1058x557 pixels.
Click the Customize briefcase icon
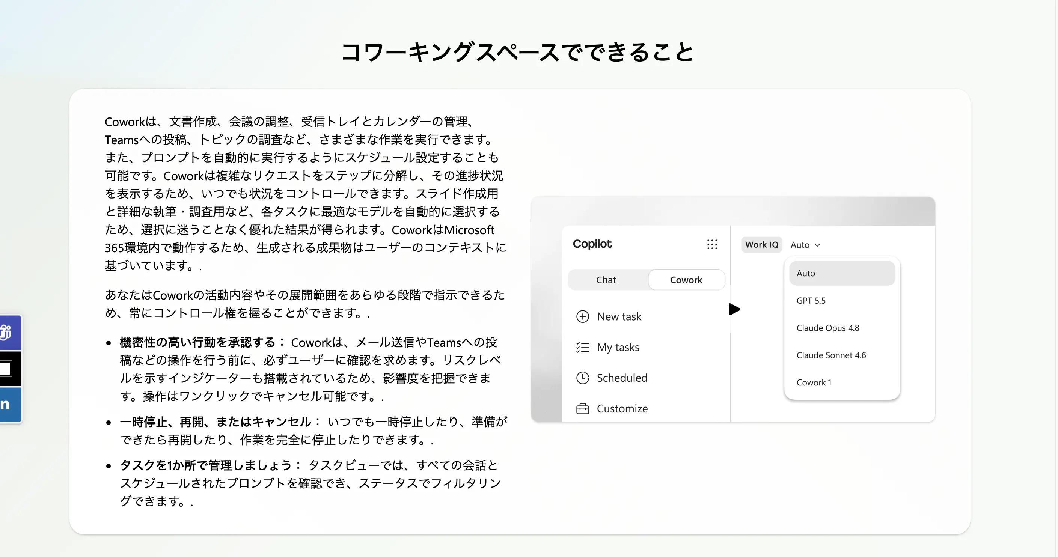click(582, 409)
